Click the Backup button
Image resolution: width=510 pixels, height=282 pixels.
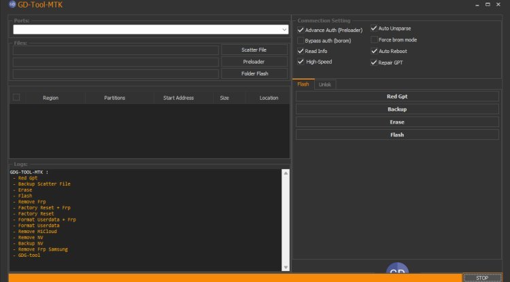tap(397, 109)
